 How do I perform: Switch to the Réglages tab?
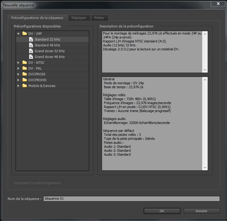tap(79, 18)
